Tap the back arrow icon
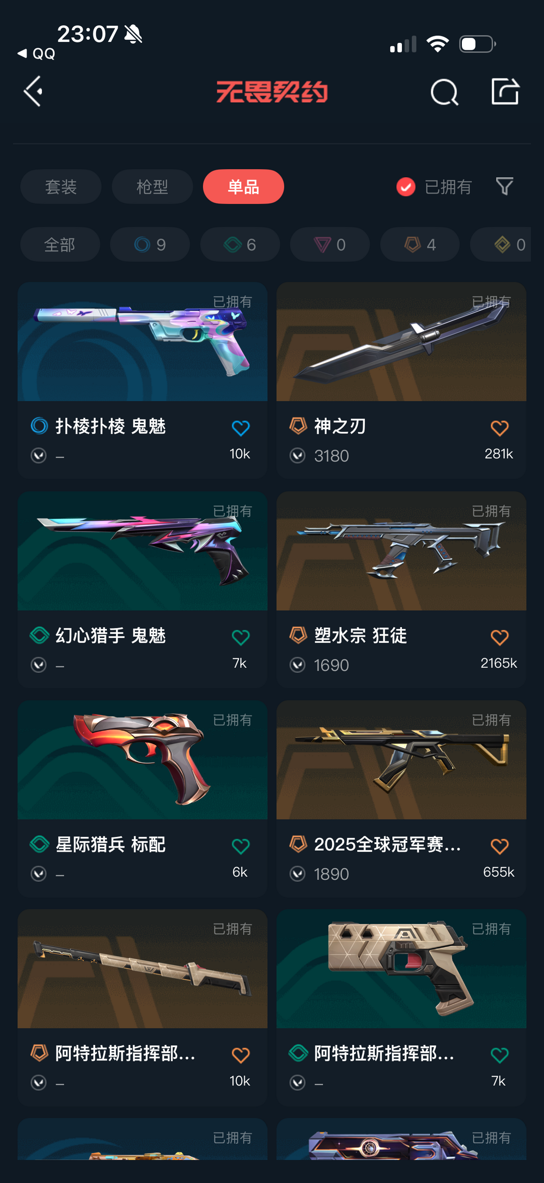The height and width of the screenshot is (1183, 544). click(33, 92)
